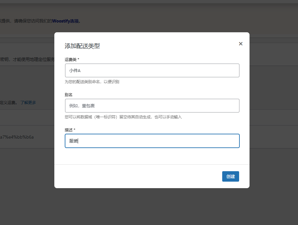298x225 pixels.
Task: Close the 添加配送类型 dialog with the X icon
Action: [240, 43]
